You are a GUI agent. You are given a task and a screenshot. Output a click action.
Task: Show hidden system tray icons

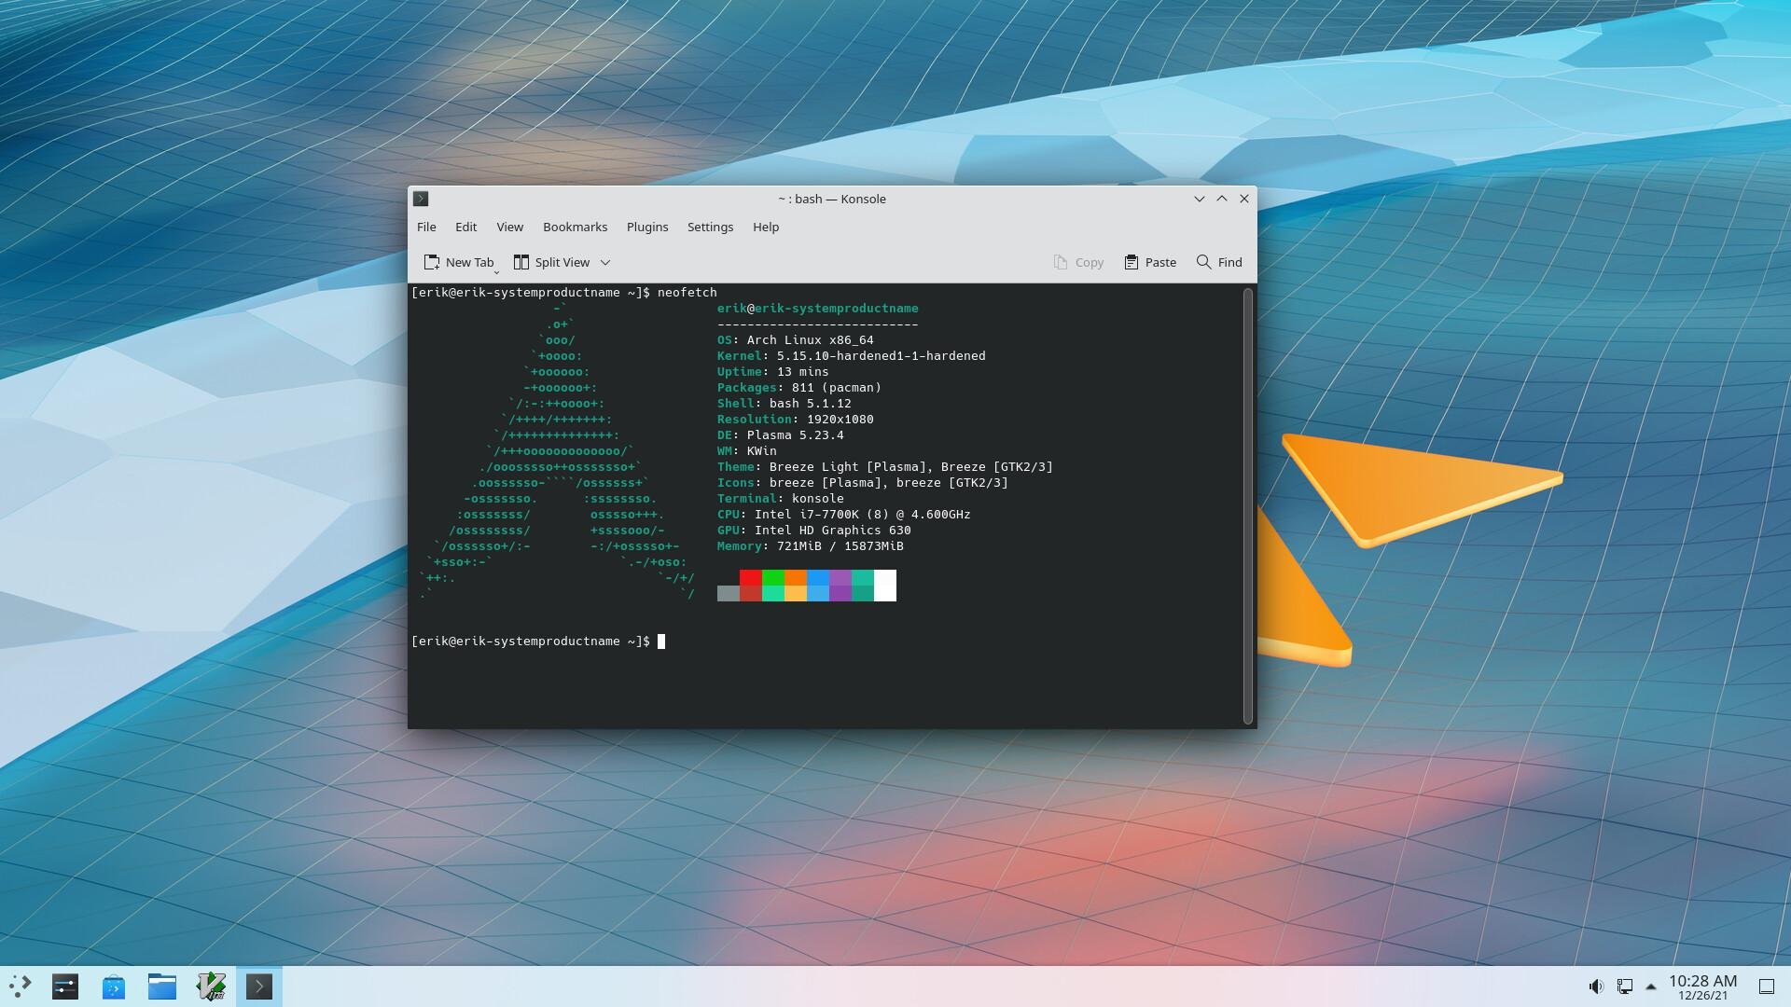pyautogui.click(x=1651, y=986)
